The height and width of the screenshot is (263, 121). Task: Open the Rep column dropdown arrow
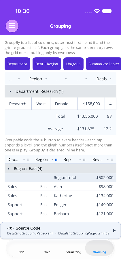(80, 160)
